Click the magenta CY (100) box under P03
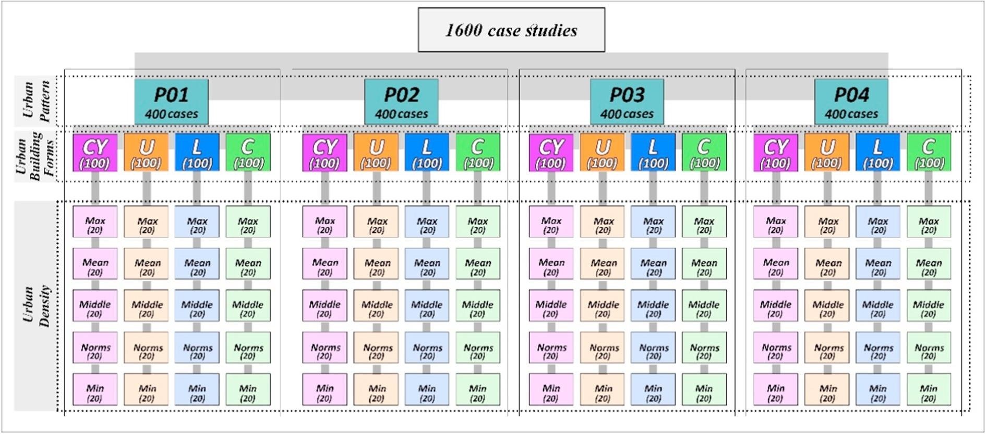Image resolution: width=986 pixels, height=434 pixels. (x=551, y=153)
